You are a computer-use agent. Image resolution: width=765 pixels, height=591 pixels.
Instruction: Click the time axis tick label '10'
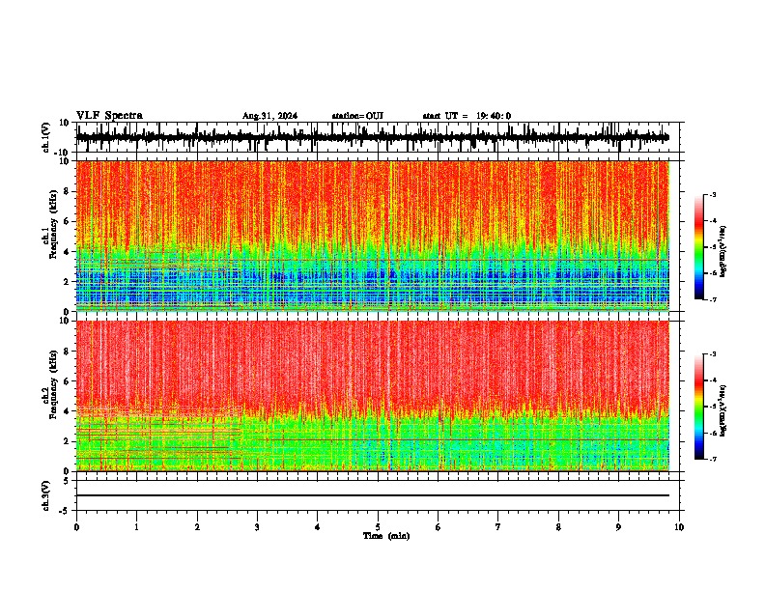(x=679, y=527)
